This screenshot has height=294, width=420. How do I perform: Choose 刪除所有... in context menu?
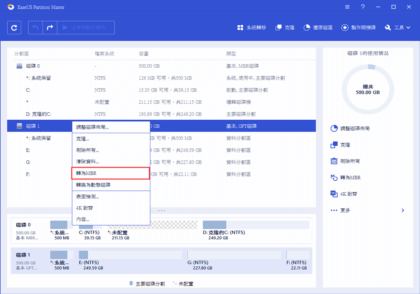[111, 150]
